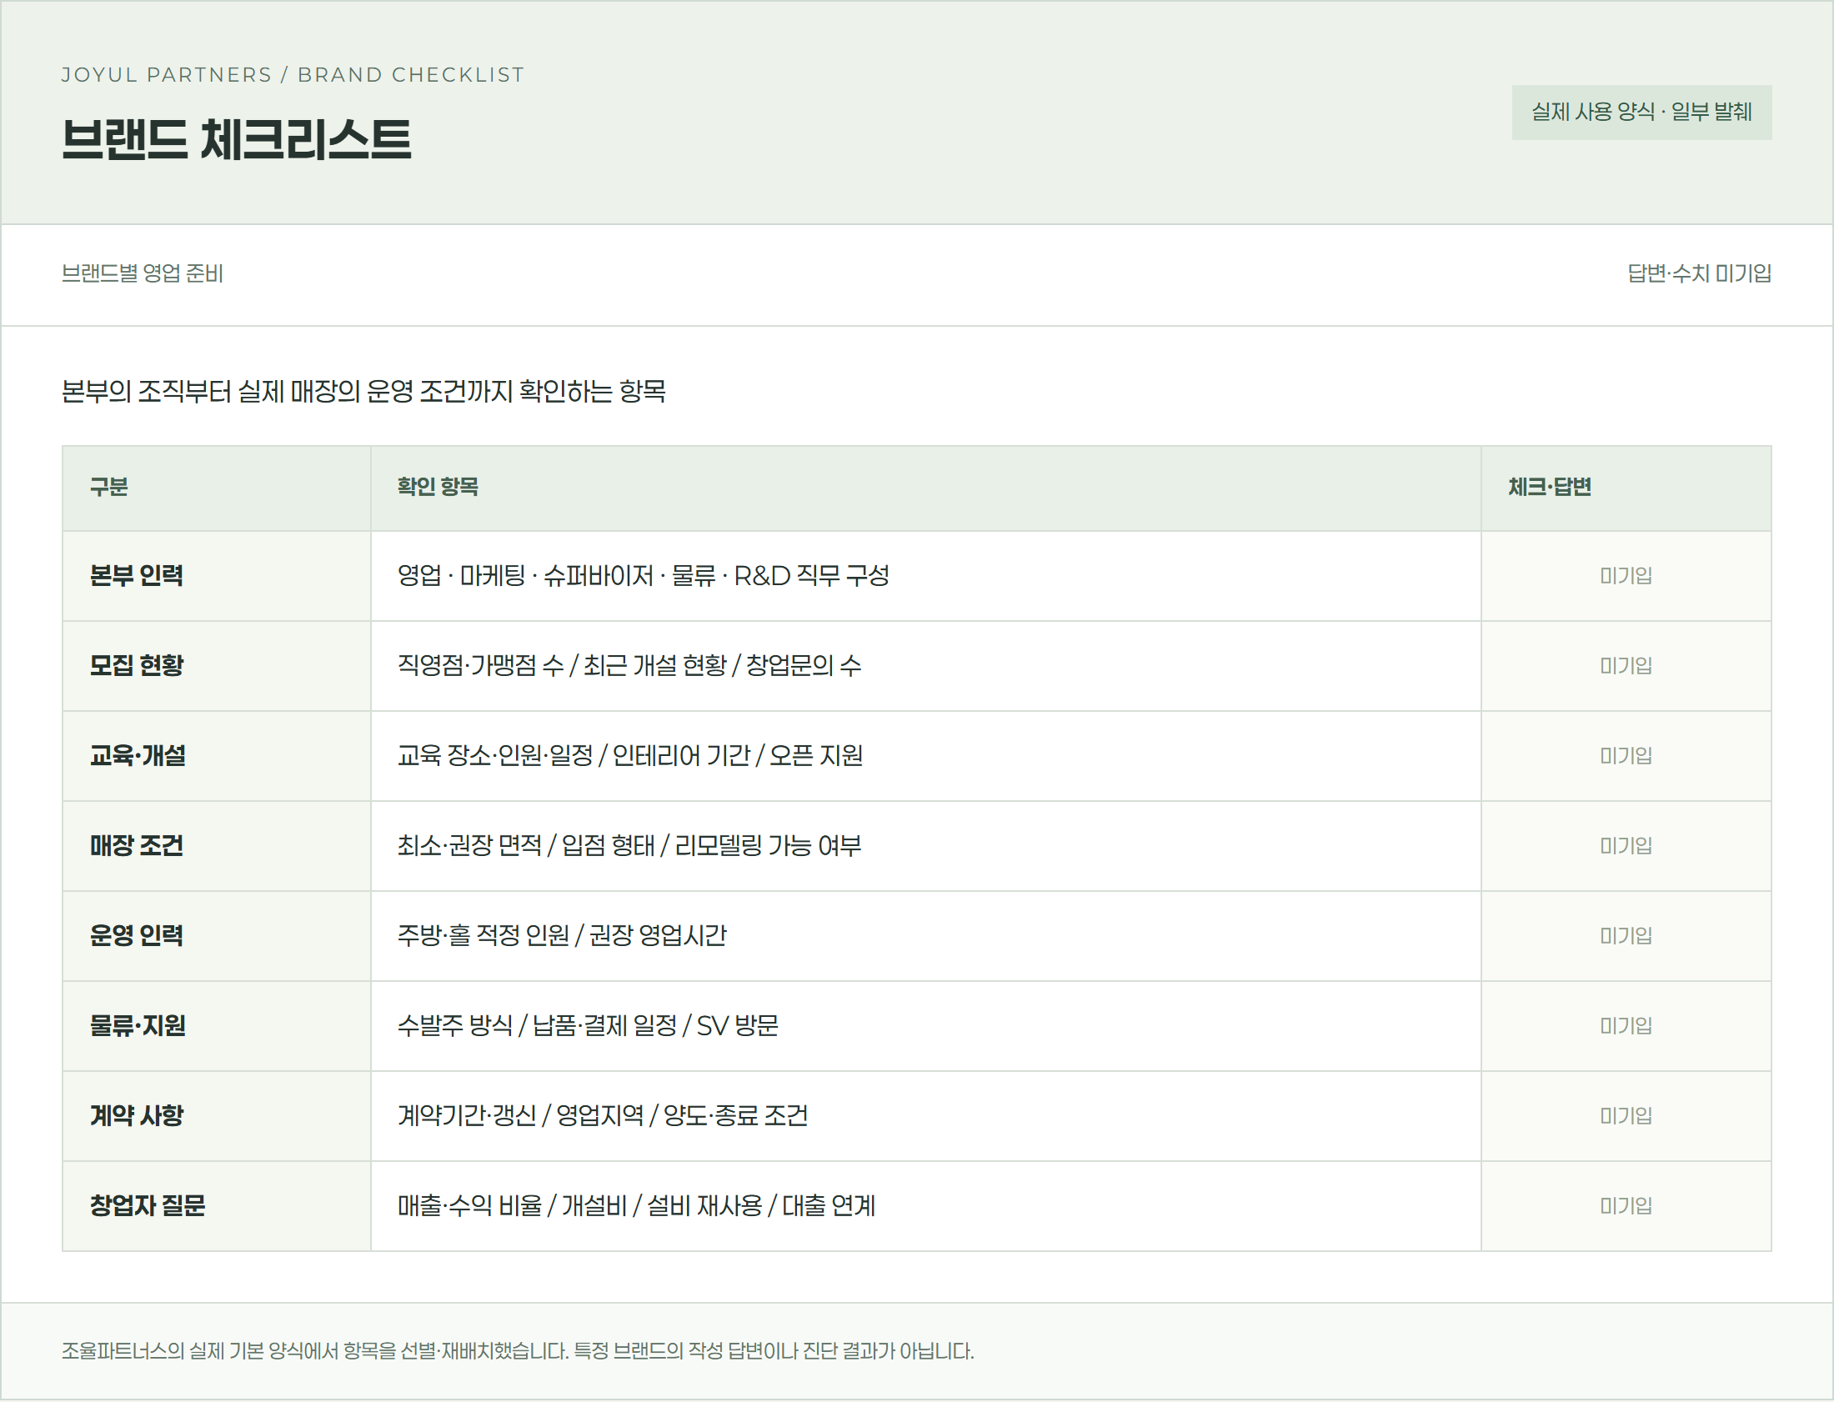Click 'JOYUL PARTNERS / BRAND CHECKLIST' header text
Image resolution: width=1834 pixels, height=1402 pixels.
[x=293, y=75]
